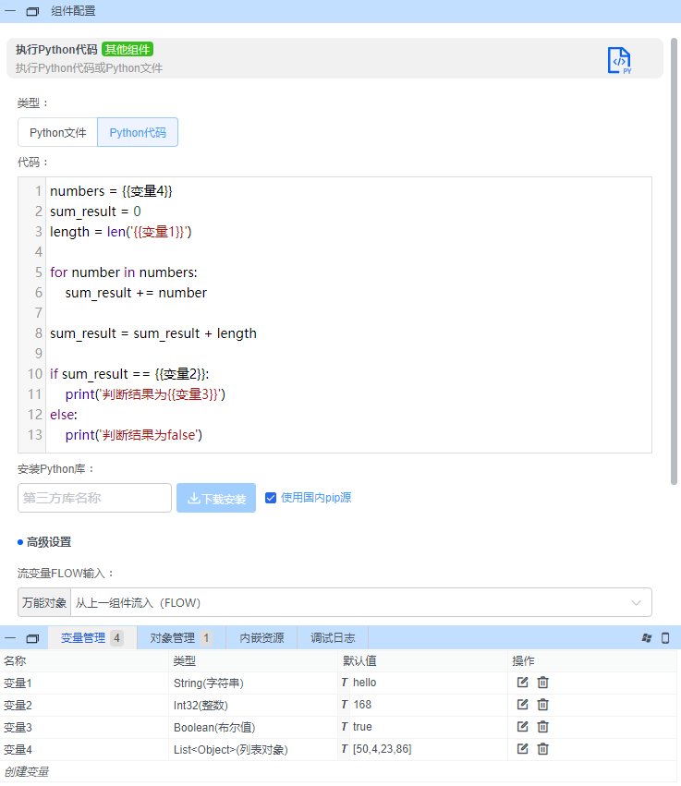Switch to the 内嵌资源 tab

click(x=261, y=638)
